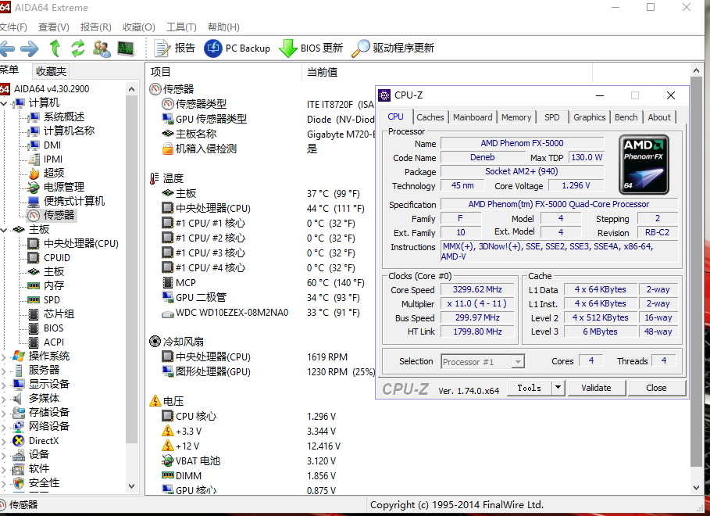Viewport: 710px width, 516px height.
Task: Click down arrow of the sensor list scrollbar
Action: pyautogui.click(x=696, y=488)
